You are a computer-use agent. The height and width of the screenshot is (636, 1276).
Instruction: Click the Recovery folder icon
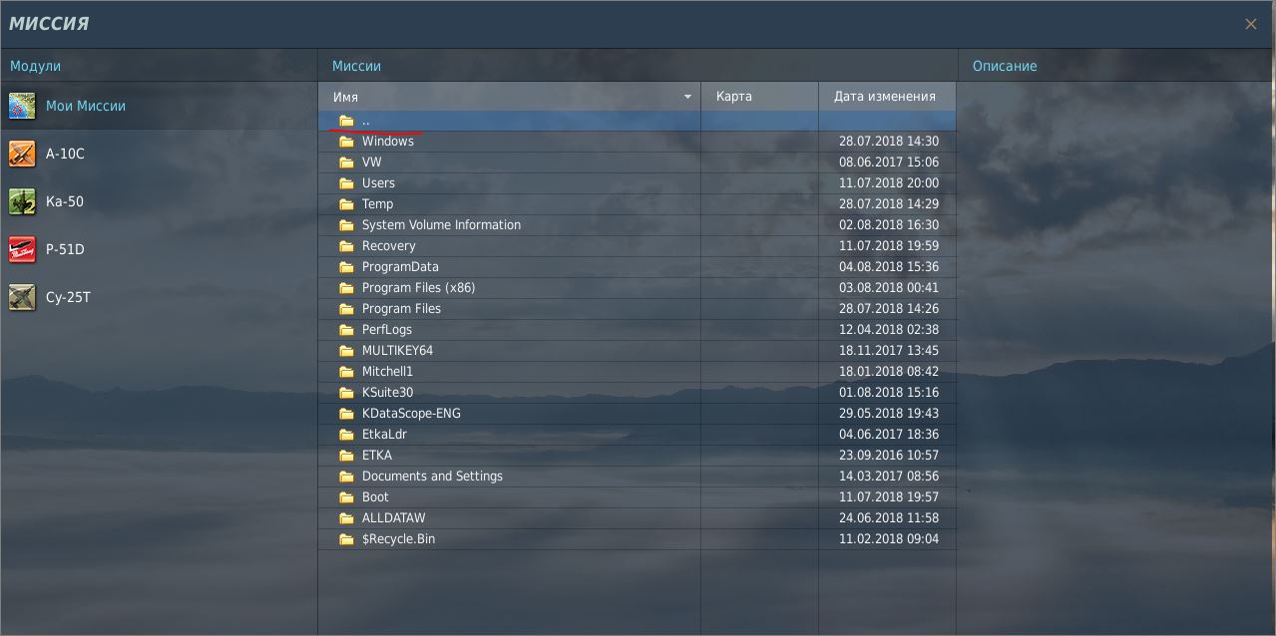point(346,246)
